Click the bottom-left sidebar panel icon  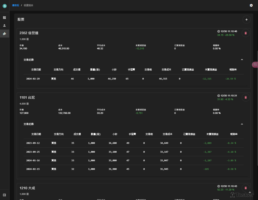[4, 195]
